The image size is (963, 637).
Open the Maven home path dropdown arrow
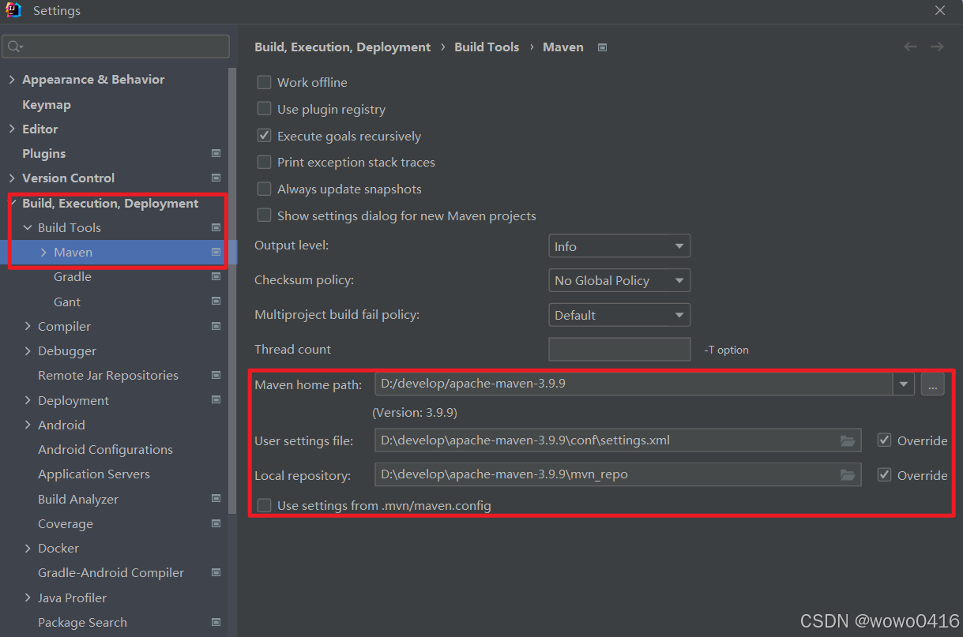coord(904,384)
